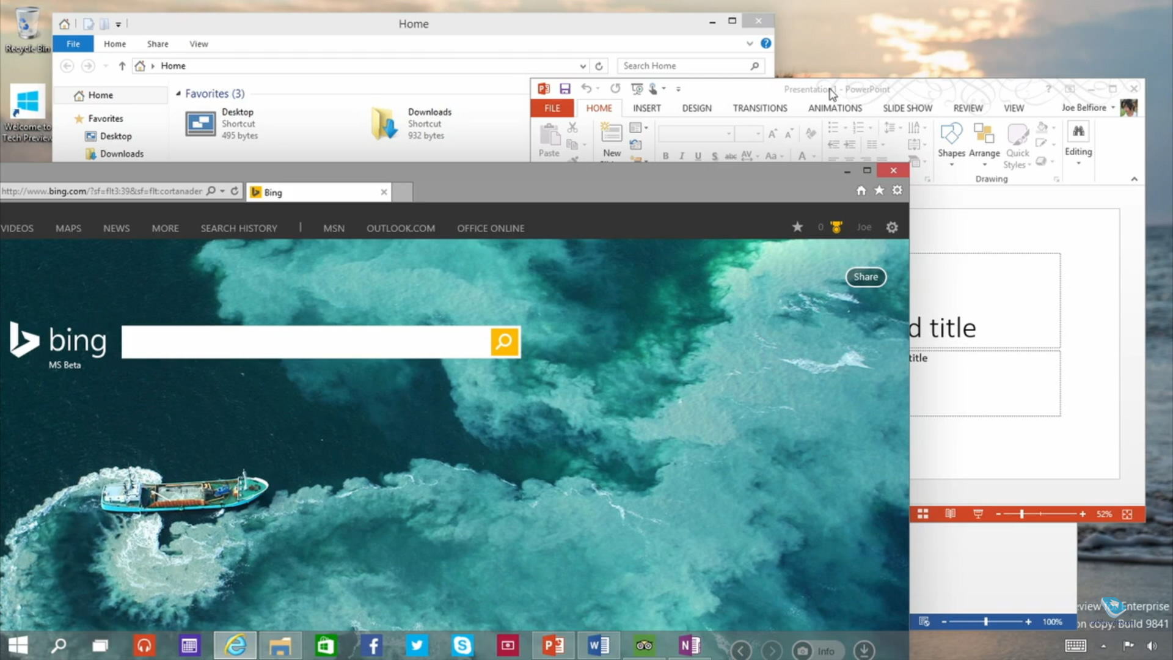The image size is (1173, 660).
Task: Click Share button on Bing page
Action: pyautogui.click(x=866, y=277)
